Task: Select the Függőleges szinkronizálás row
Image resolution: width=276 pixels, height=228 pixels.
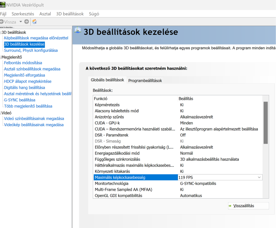Action: click(178, 159)
